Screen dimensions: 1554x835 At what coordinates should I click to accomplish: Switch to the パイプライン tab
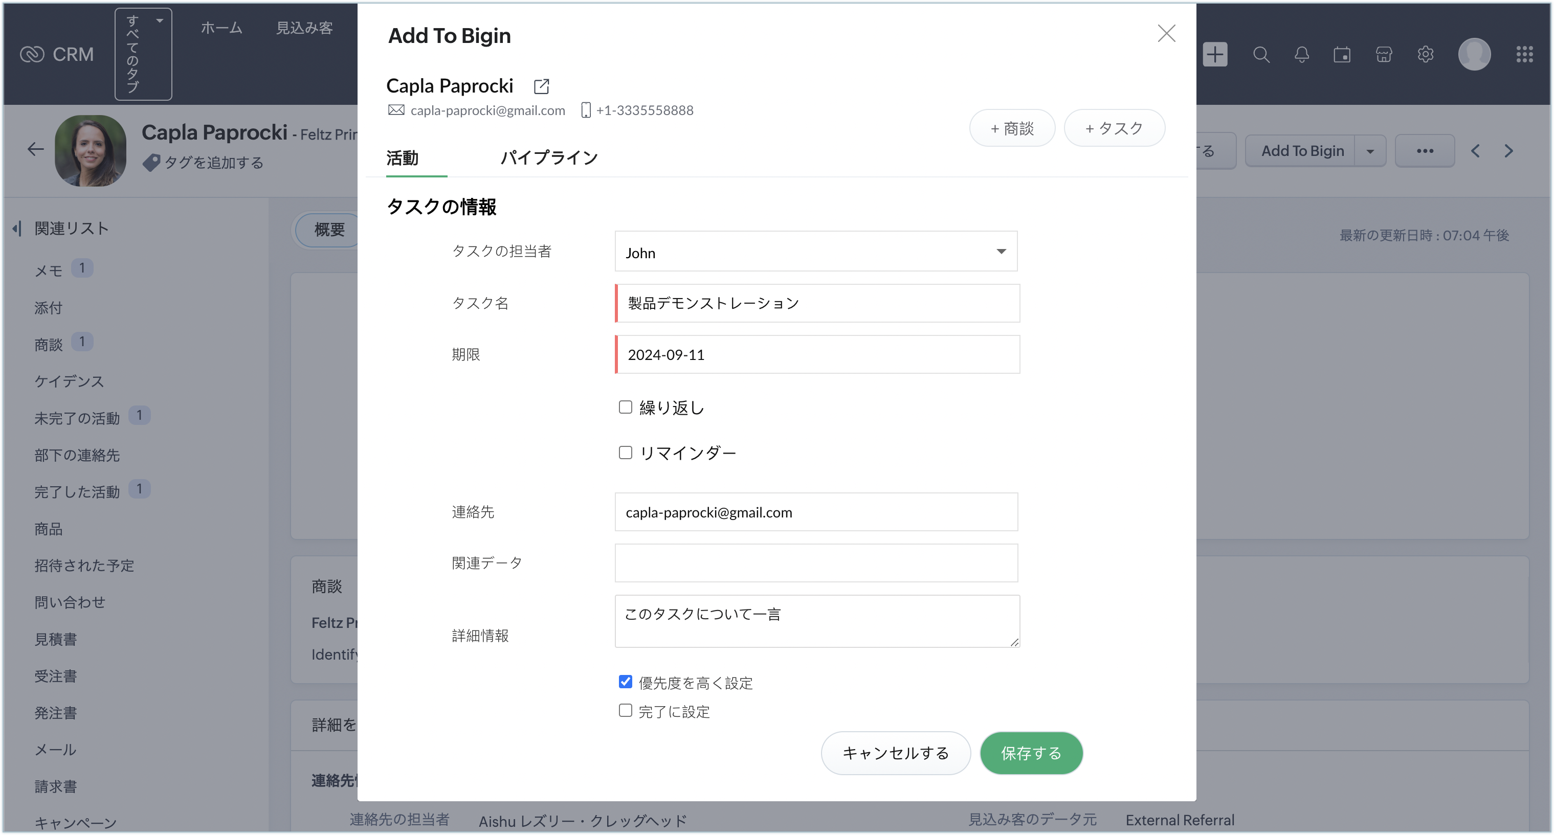tap(548, 158)
